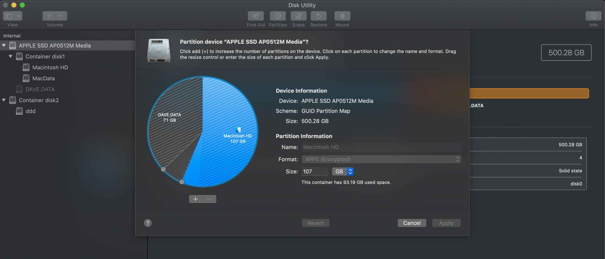The height and width of the screenshot is (259, 605).
Task: Open the View chevron dropdown
Action: click(x=19, y=16)
